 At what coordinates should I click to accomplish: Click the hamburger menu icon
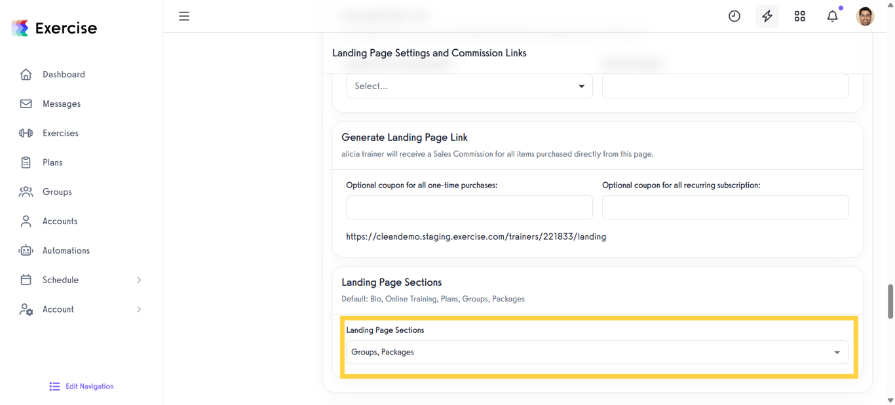click(x=184, y=16)
